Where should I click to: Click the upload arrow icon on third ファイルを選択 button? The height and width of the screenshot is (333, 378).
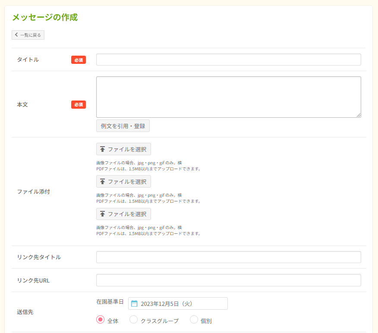tap(102, 214)
